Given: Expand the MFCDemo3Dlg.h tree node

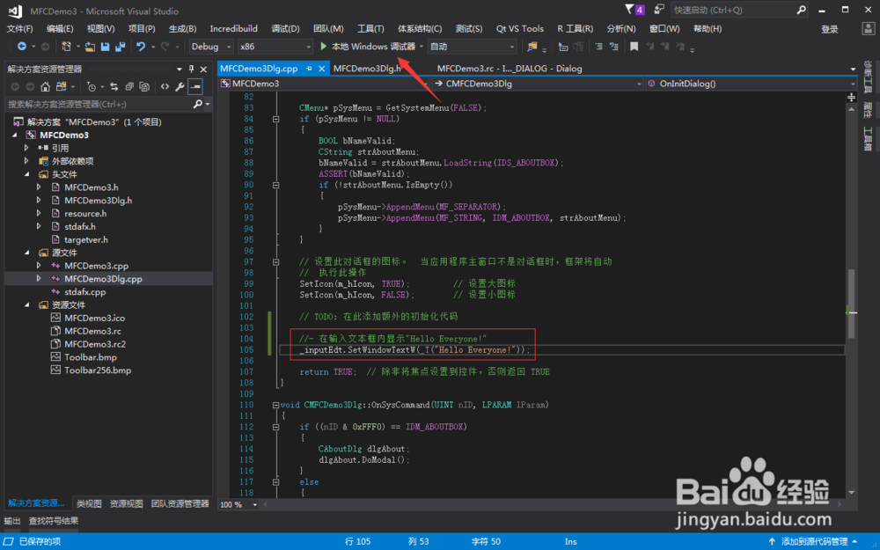Looking at the screenshot, I should 39,201.
